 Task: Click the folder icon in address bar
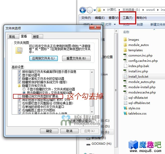tap(99, 10)
